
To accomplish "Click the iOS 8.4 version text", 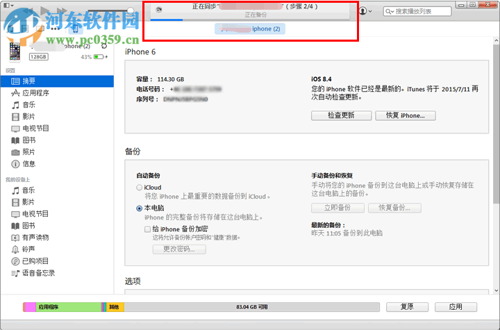I will (x=321, y=79).
